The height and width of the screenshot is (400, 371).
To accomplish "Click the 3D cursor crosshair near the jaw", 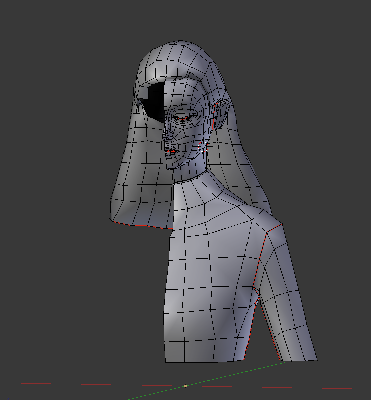I will [203, 146].
